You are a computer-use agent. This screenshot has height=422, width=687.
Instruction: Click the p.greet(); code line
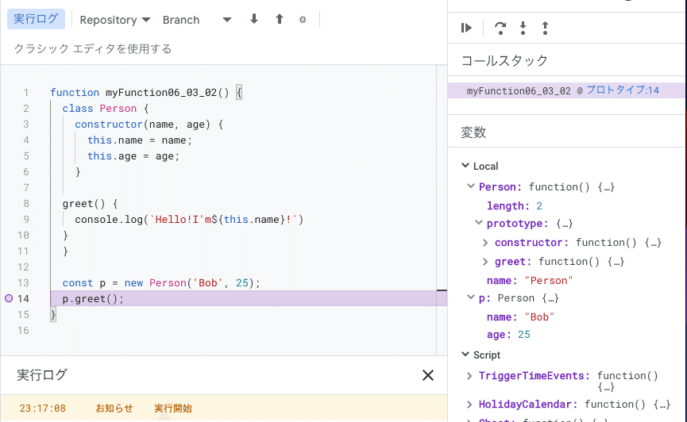coord(93,298)
